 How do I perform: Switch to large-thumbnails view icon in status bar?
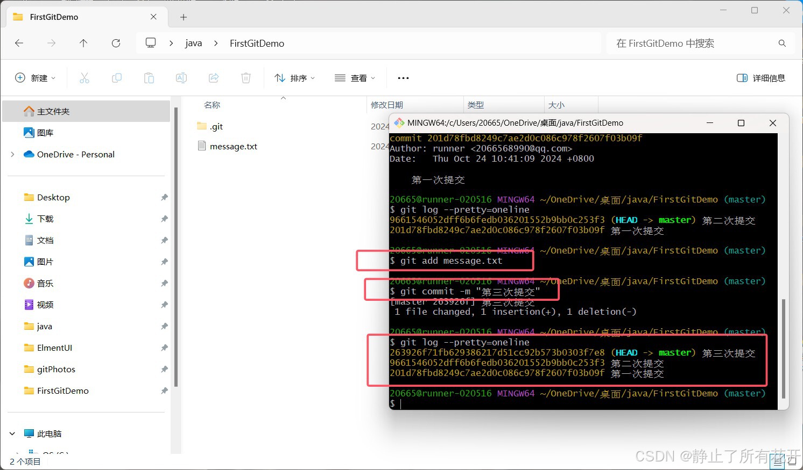pyautogui.click(x=793, y=461)
